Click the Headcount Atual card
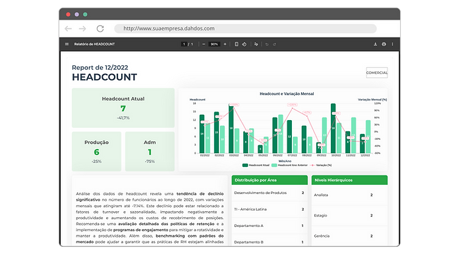The height and width of the screenshot is (260, 458). pos(123,108)
